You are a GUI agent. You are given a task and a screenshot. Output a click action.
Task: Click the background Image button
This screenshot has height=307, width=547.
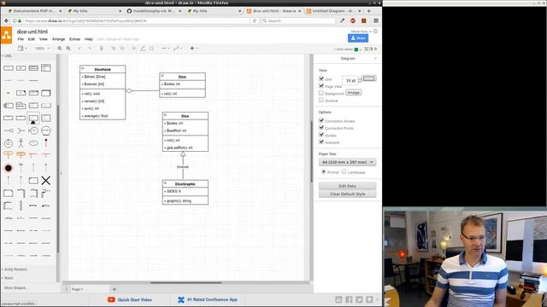[x=353, y=93]
